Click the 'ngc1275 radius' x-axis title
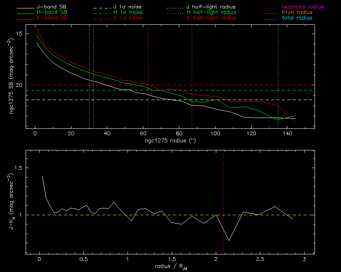Image resolution: width=341 pixels, height=272 pixels. pos(170,140)
